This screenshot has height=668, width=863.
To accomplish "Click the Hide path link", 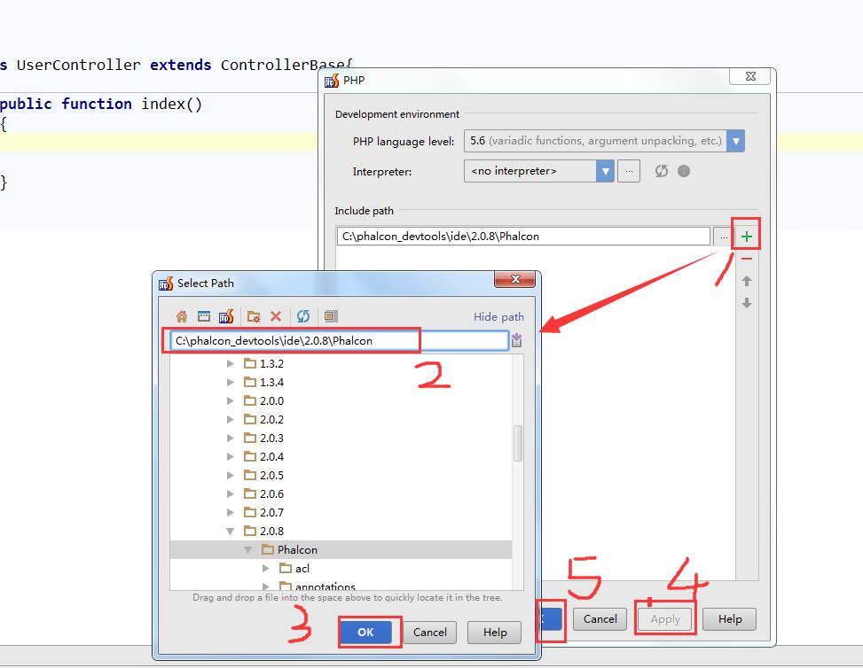I will point(498,317).
